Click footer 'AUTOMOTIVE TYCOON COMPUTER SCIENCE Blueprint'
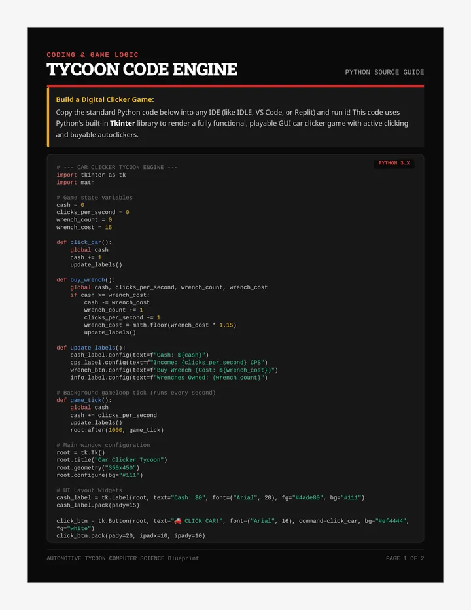 (122, 559)
